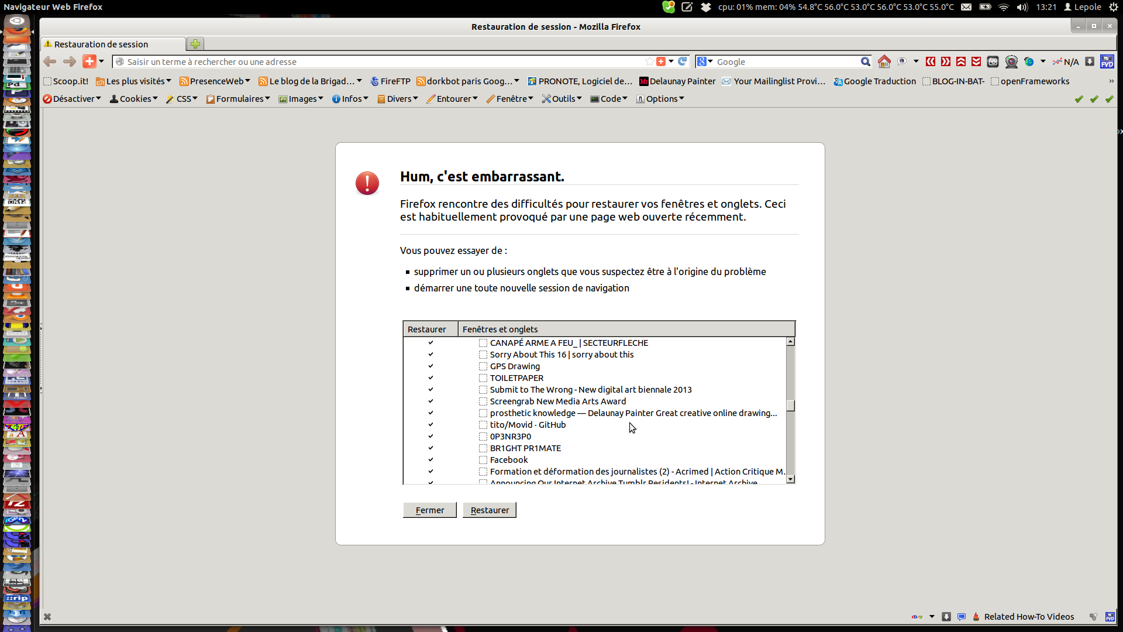The image size is (1123, 632).
Task: Click the reload page icon
Action: pos(682,61)
